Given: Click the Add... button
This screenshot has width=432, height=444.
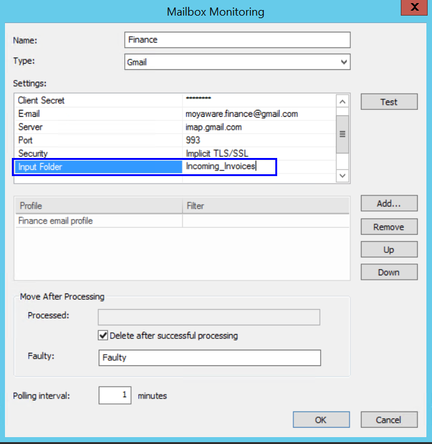Looking at the screenshot, I should pyautogui.click(x=388, y=204).
